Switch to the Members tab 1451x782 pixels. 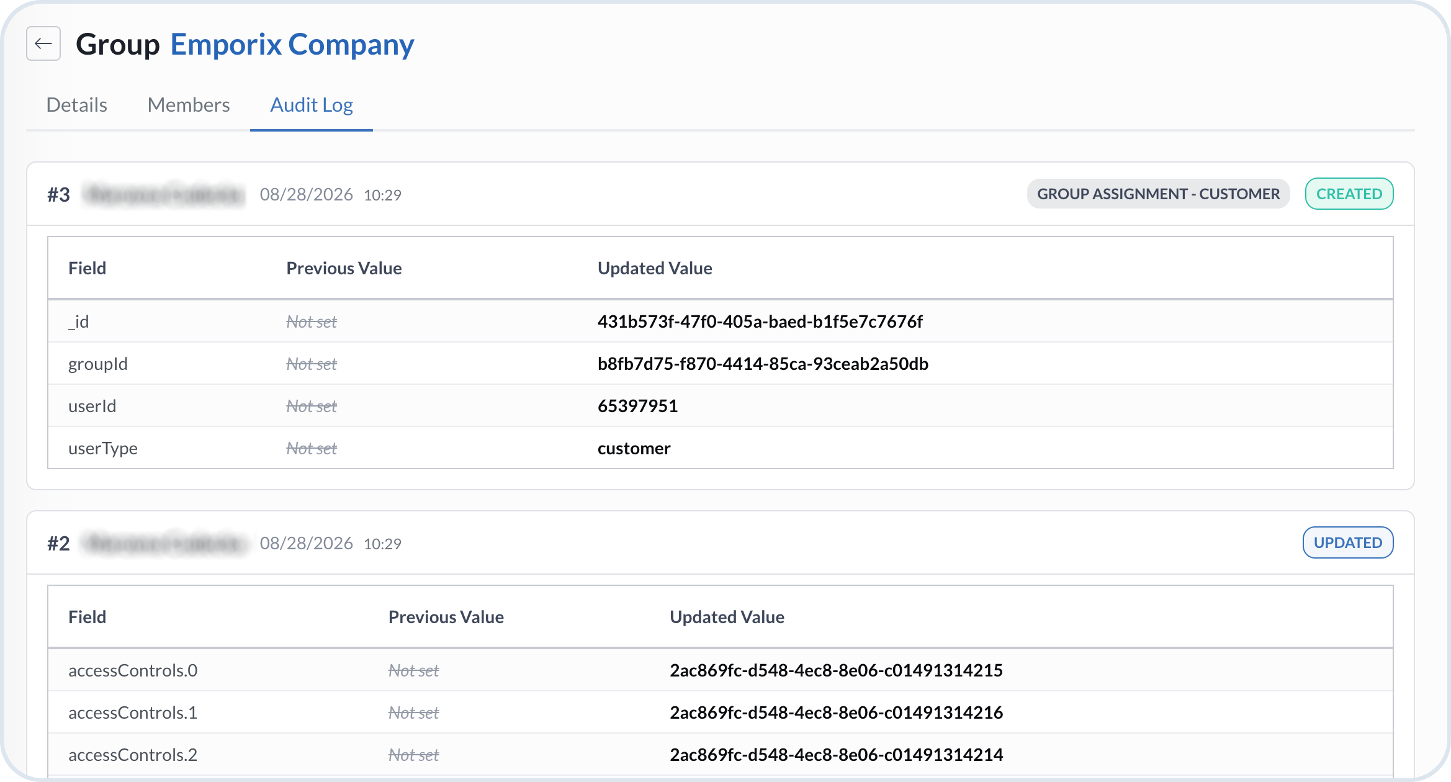coord(189,105)
